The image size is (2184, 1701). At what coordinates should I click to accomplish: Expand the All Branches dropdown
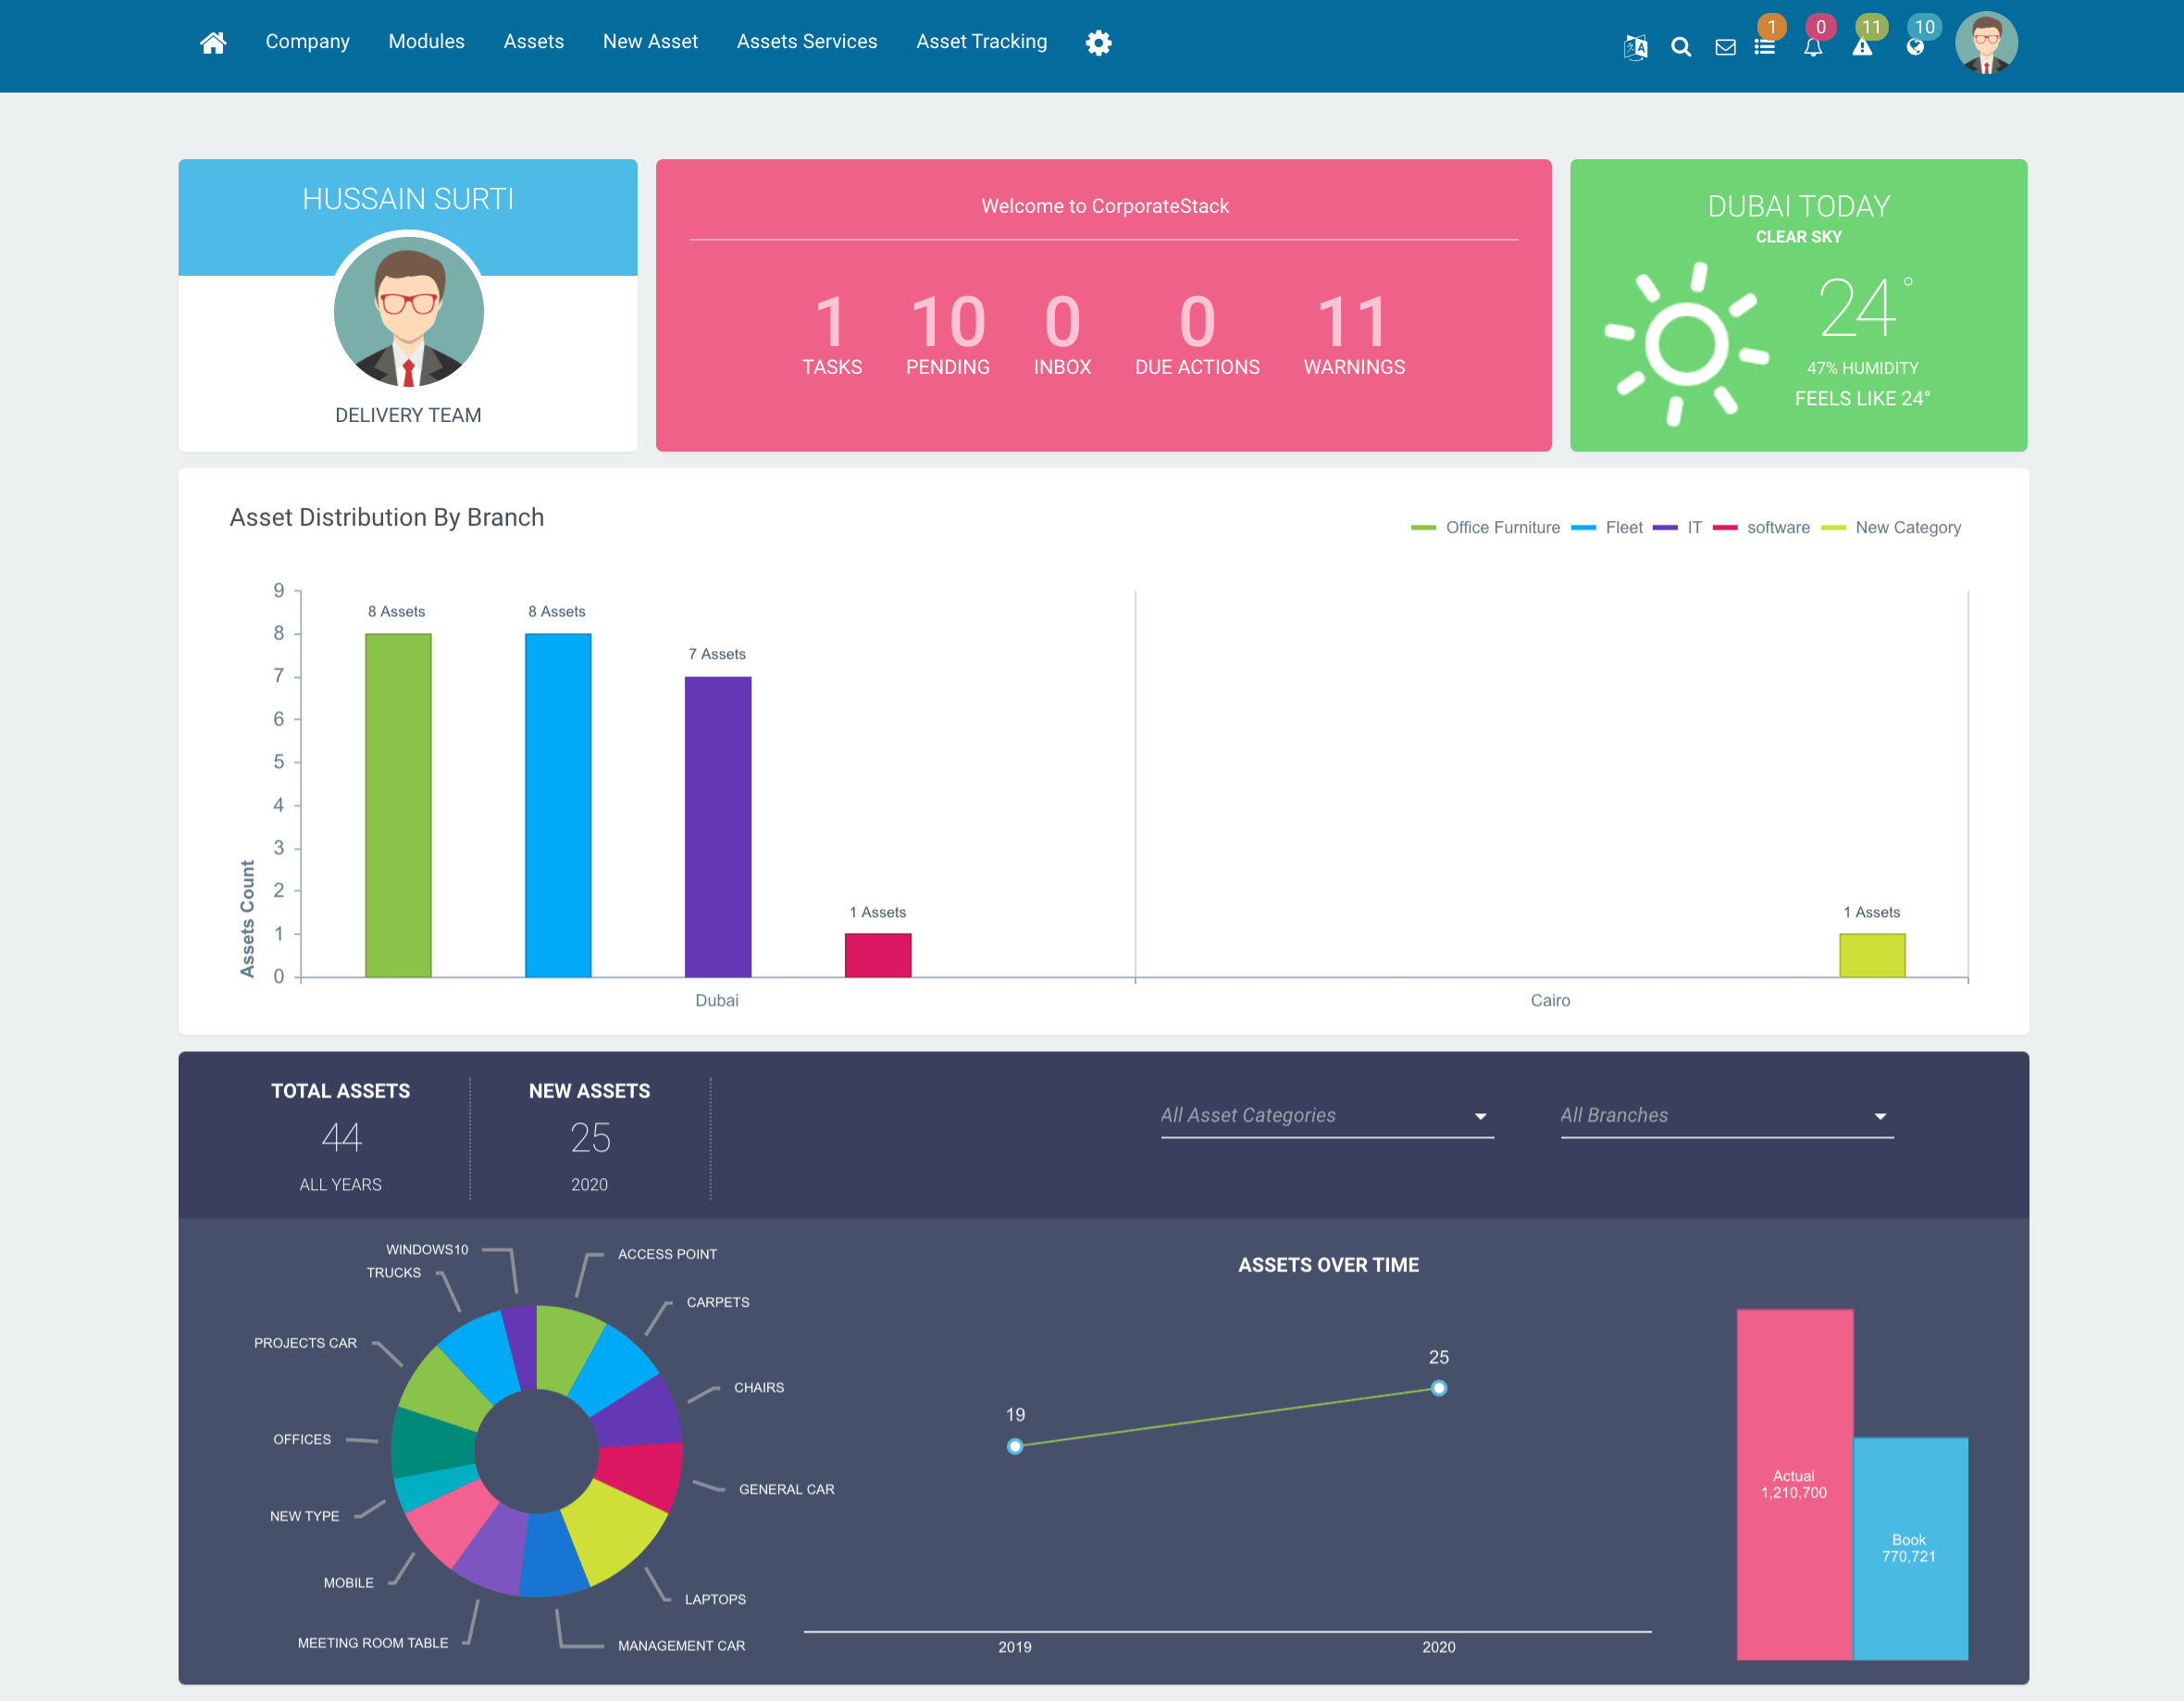tap(1727, 1116)
